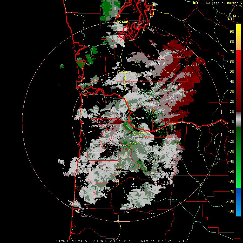Click the "[KT]" units label above scale

click(231, 19)
